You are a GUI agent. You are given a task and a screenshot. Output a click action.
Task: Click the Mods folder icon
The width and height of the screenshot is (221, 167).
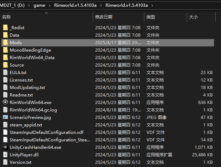pyautogui.click(x=5, y=42)
